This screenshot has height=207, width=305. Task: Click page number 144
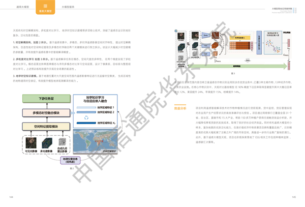[11, 197]
